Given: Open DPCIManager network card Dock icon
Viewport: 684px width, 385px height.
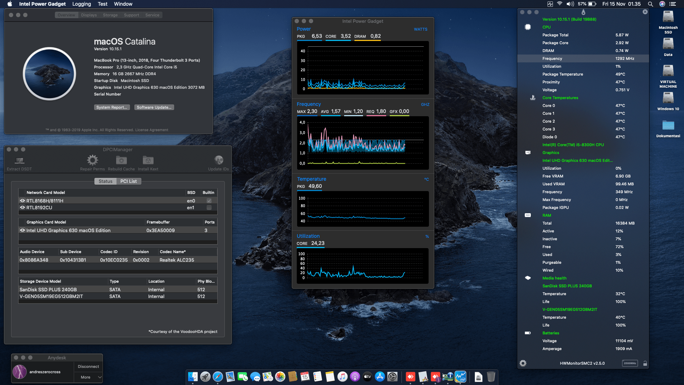Looking at the screenshot, I should pyautogui.click(x=448, y=376).
